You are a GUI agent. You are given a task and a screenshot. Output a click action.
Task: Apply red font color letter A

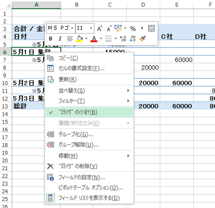tap(94, 39)
